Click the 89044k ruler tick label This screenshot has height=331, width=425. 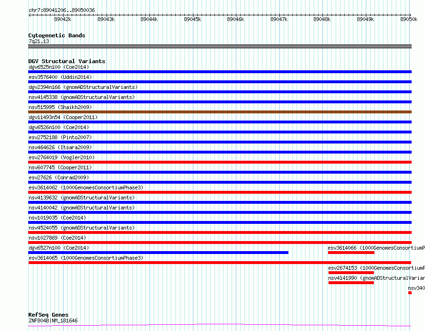coord(149,19)
